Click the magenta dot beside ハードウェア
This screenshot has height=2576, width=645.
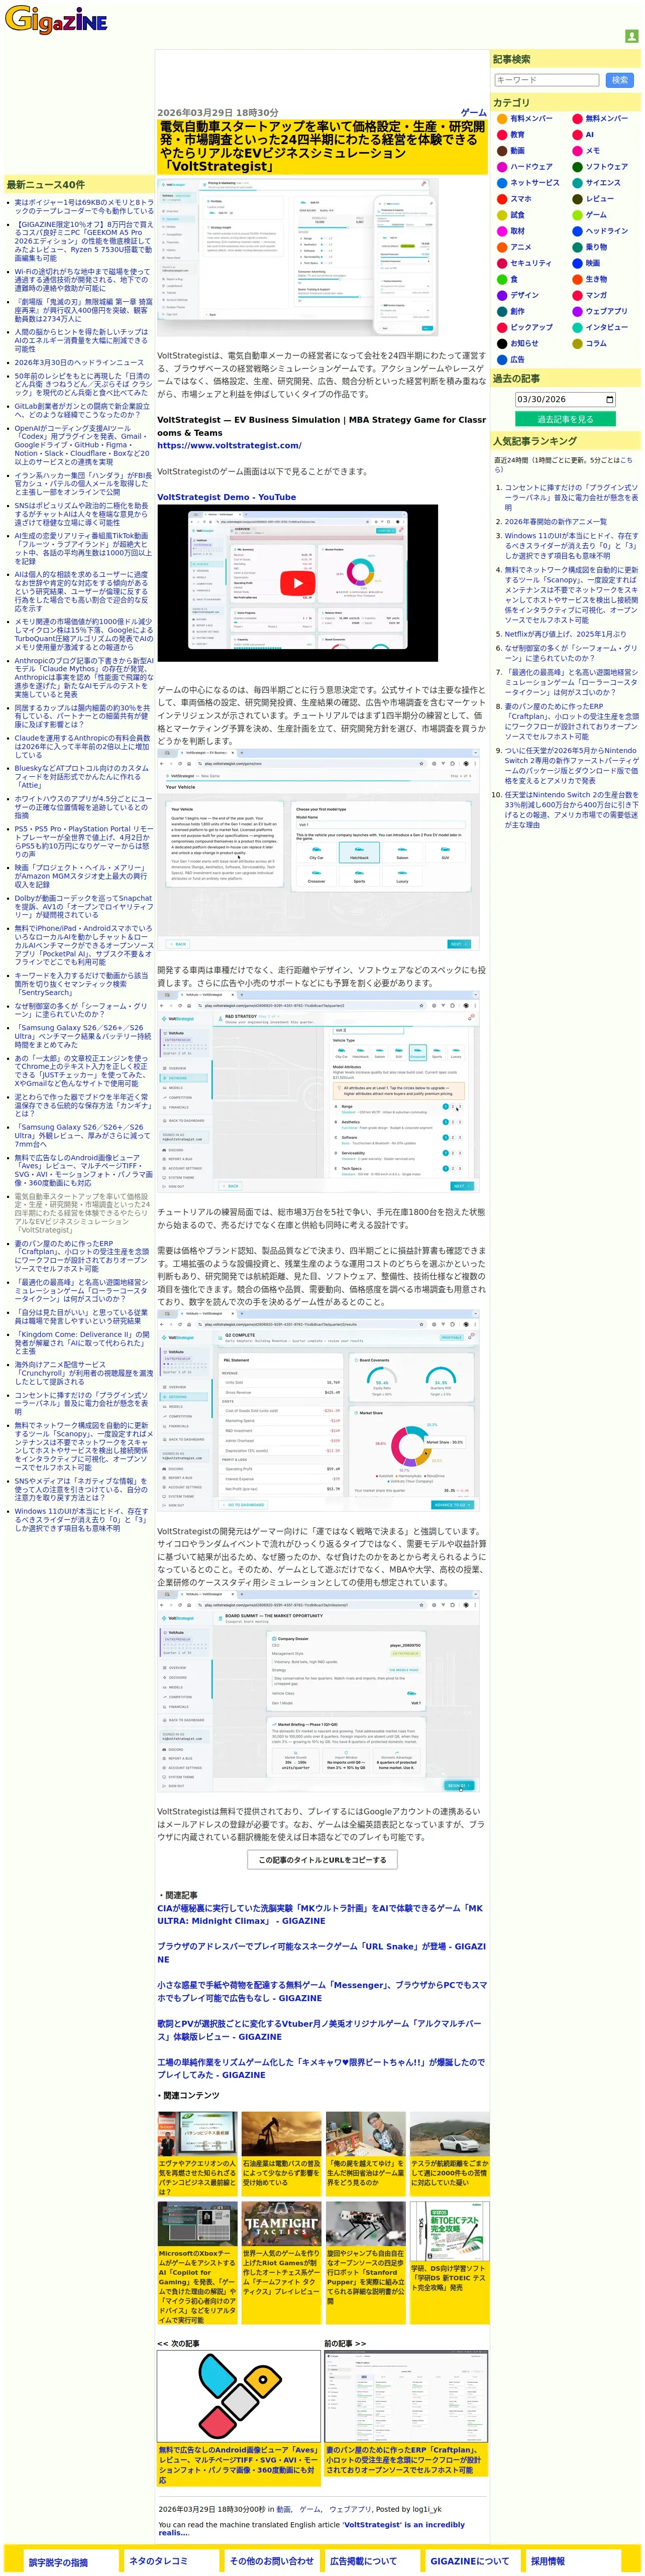coord(502,167)
